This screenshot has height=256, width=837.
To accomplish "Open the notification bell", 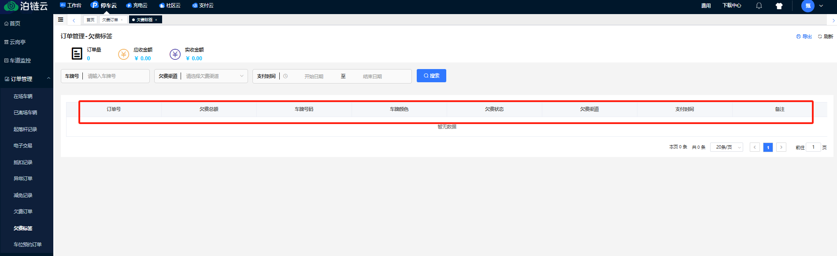I will pyautogui.click(x=759, y=6).
